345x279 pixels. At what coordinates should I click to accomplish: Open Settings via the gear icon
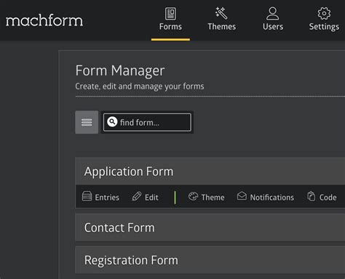tap(324, 13)
